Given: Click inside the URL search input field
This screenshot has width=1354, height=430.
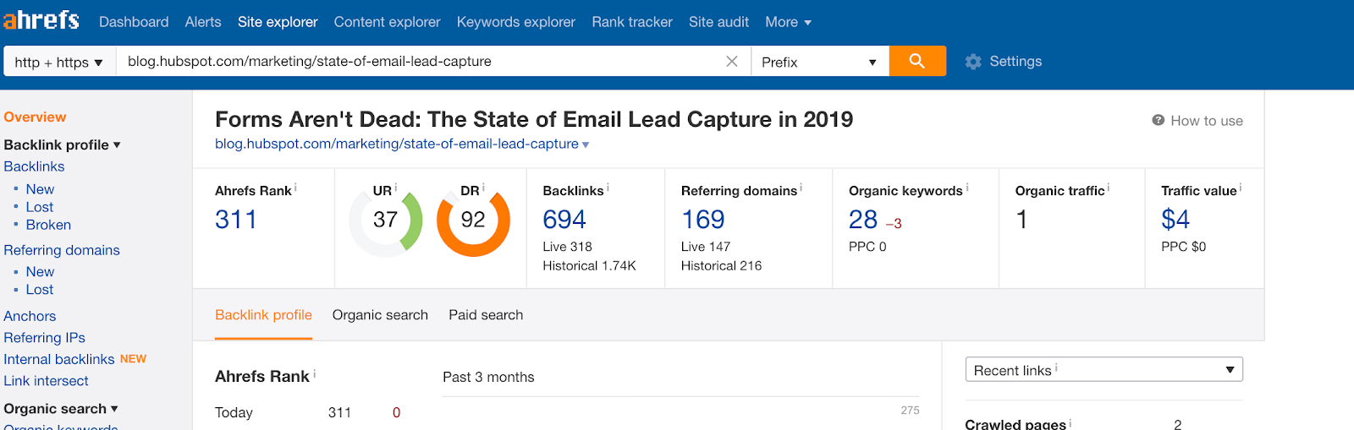Looking at the screenshot, I should [x=421, y=61].
